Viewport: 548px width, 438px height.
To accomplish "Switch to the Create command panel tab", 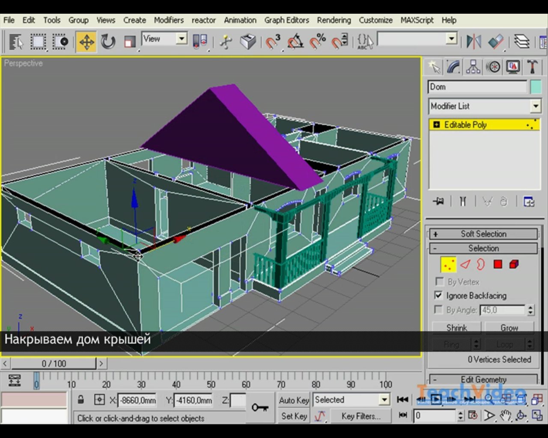I will click(x=434, y=67).
